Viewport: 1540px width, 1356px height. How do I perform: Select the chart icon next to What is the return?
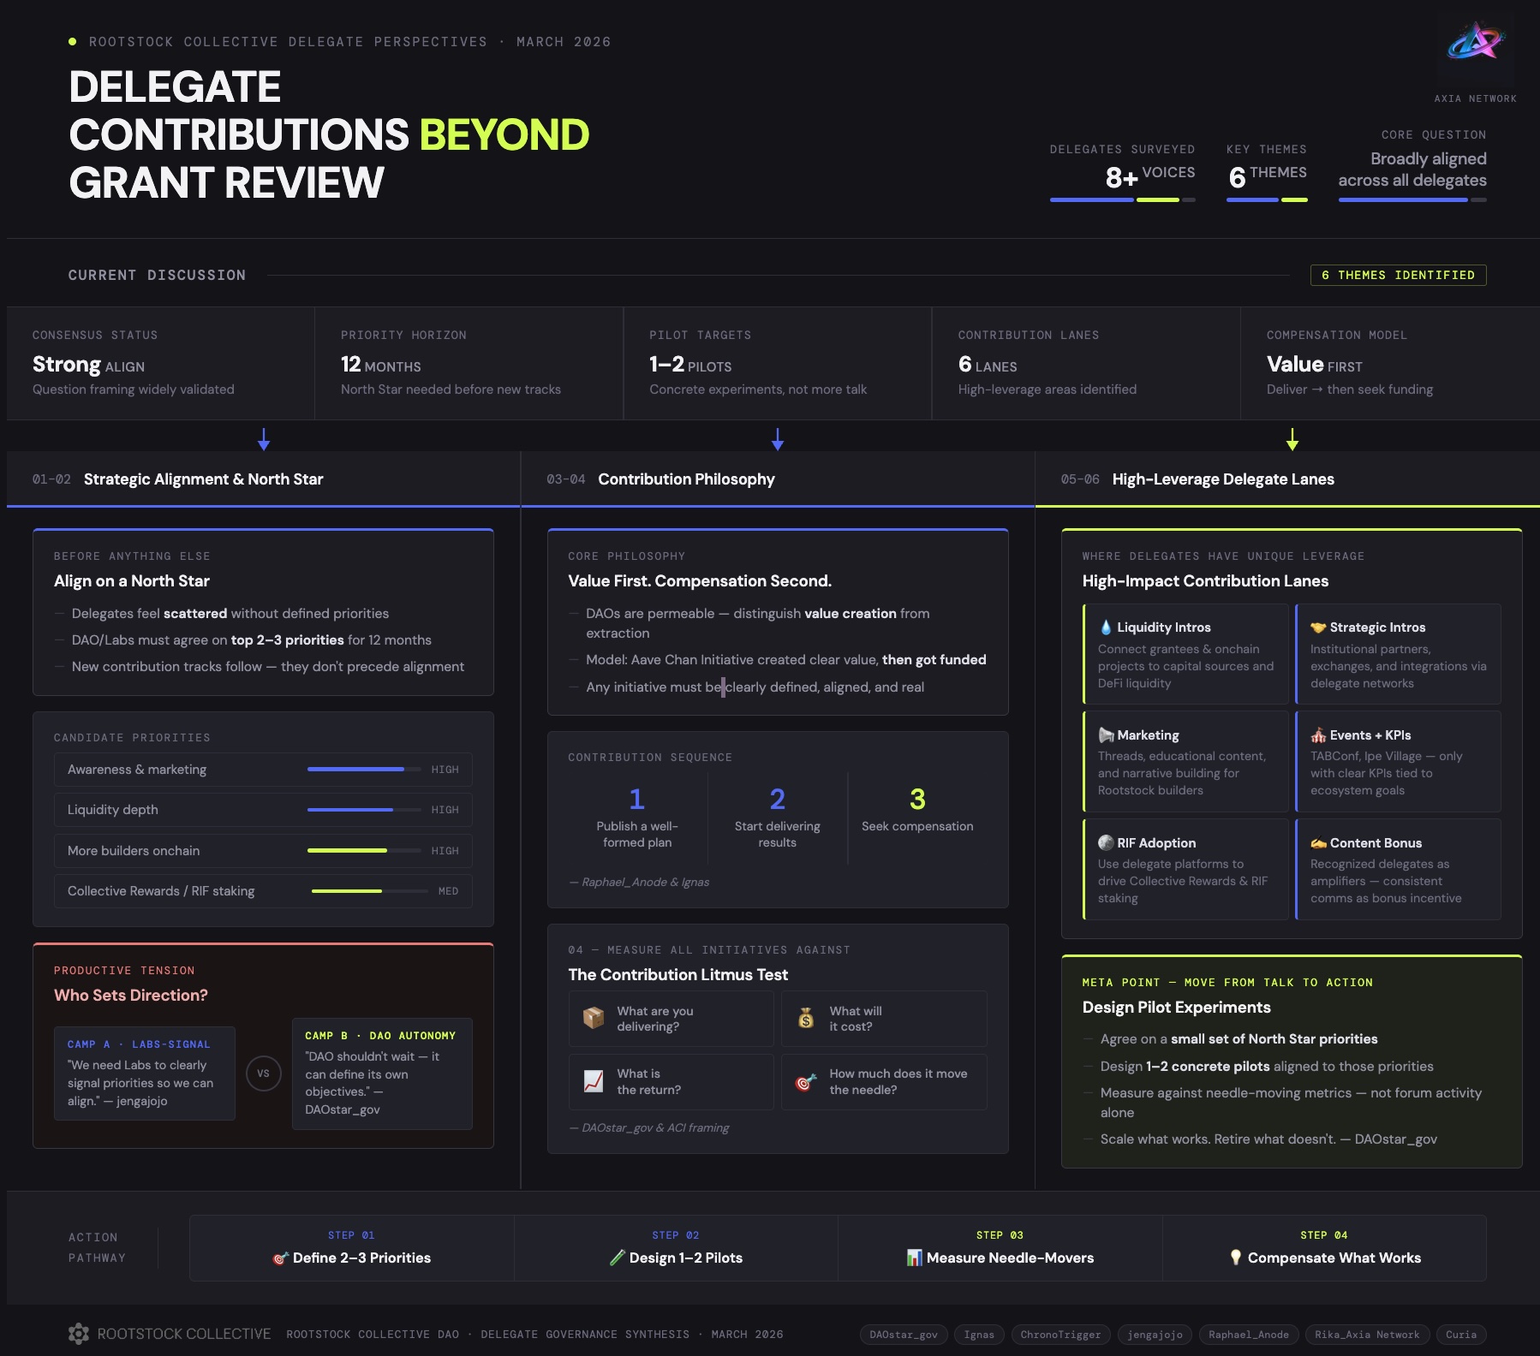592,1081
